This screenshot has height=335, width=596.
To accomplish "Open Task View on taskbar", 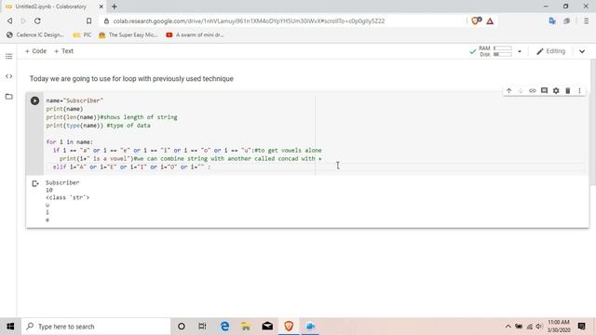I will pos(202,327).
